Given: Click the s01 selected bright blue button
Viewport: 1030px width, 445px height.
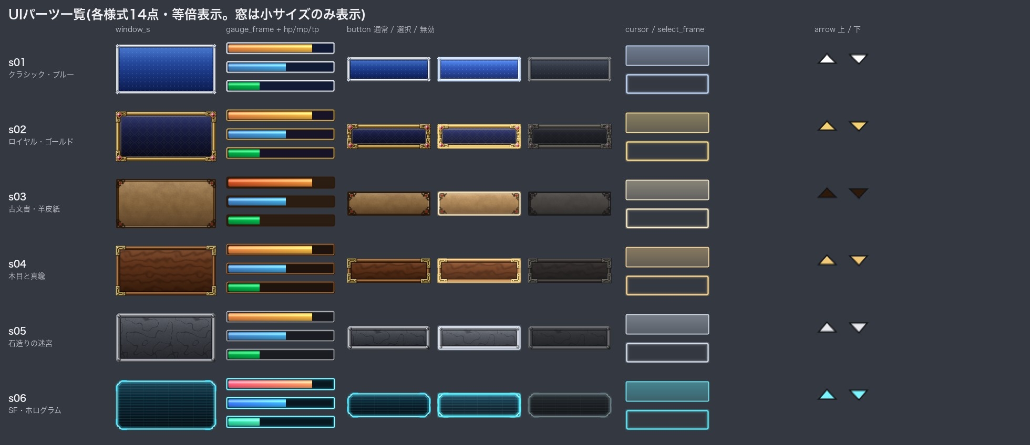Looking at the screenshot, I should pos(479,69).
